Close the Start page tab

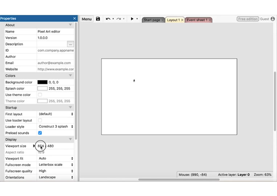tap(162, 20)
